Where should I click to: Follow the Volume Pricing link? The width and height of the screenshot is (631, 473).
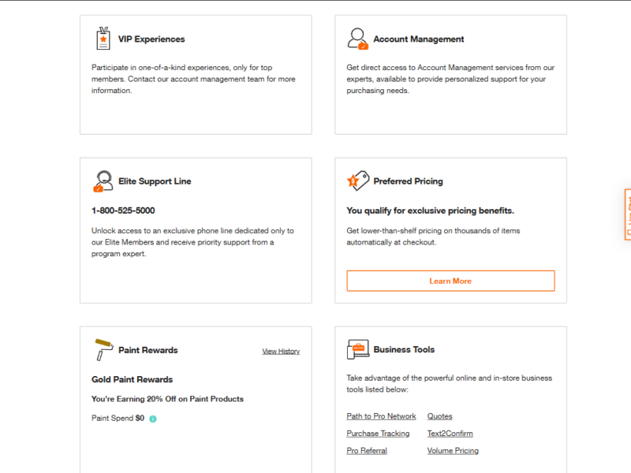[x=453, y=451]
